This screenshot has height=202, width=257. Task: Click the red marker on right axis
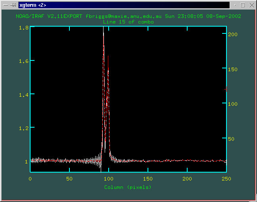(x=226, y=89)
